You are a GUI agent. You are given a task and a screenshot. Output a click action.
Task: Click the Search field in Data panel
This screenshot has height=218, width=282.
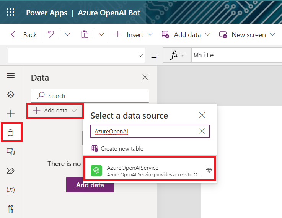point(90,96)
